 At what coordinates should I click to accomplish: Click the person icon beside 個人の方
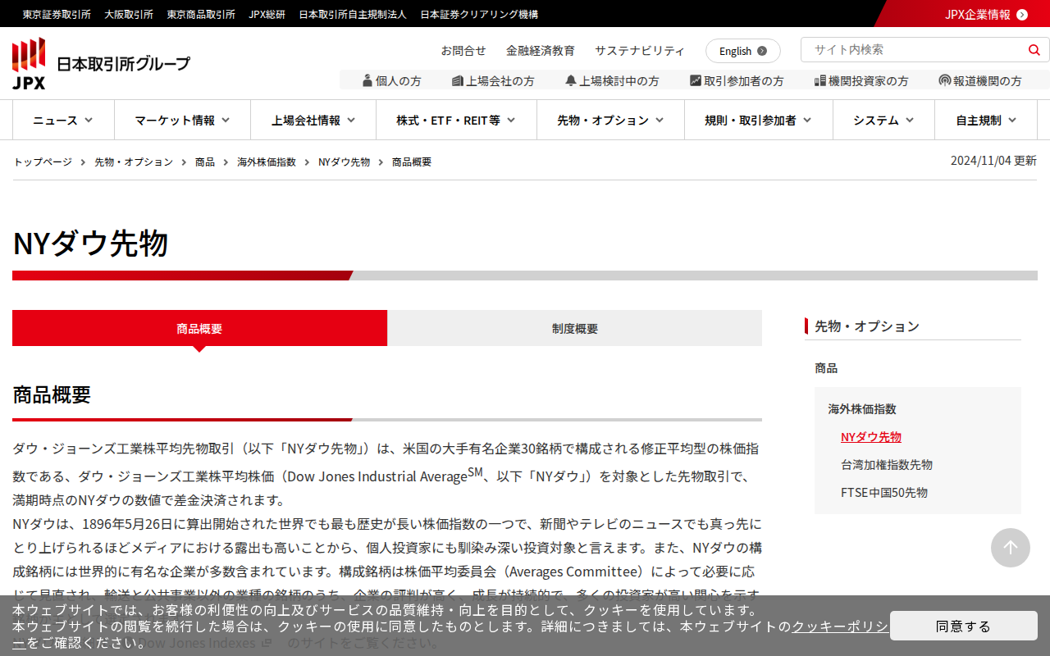[367, 80]
